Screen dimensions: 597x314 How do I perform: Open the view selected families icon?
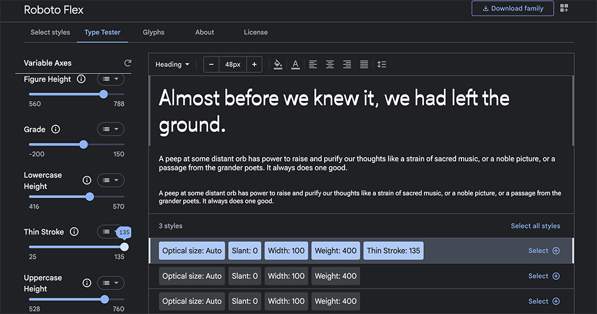(x=564, y=8)
